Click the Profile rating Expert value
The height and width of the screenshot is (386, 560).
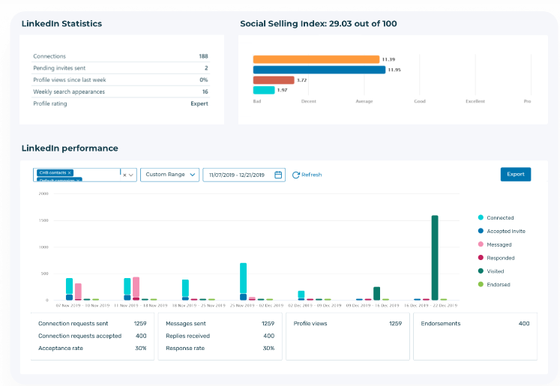199,103
